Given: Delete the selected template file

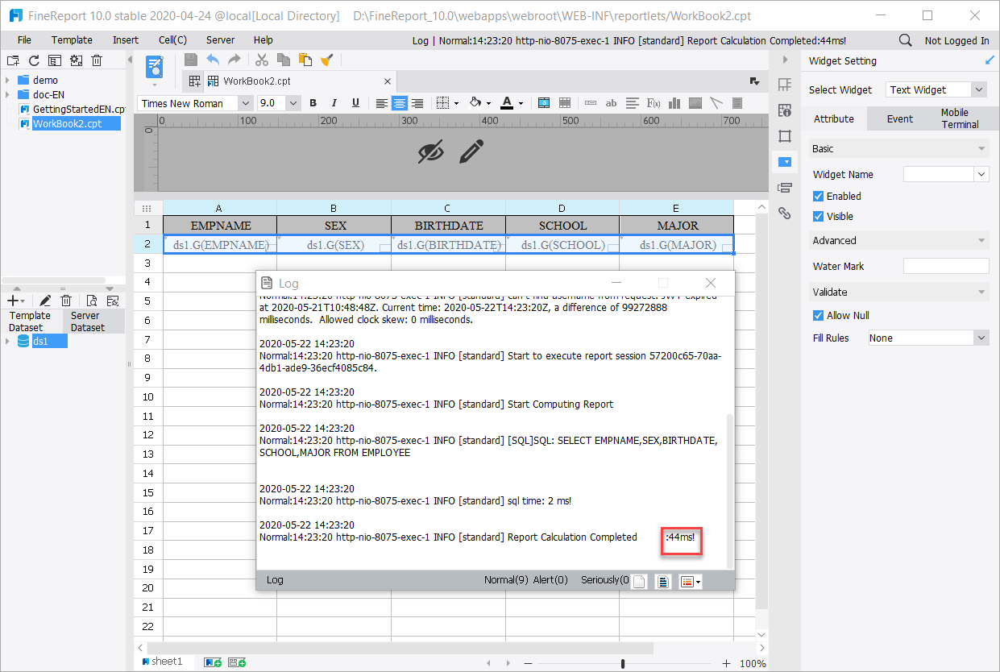Looking at the screenshot, I should (x=97, y=60).
